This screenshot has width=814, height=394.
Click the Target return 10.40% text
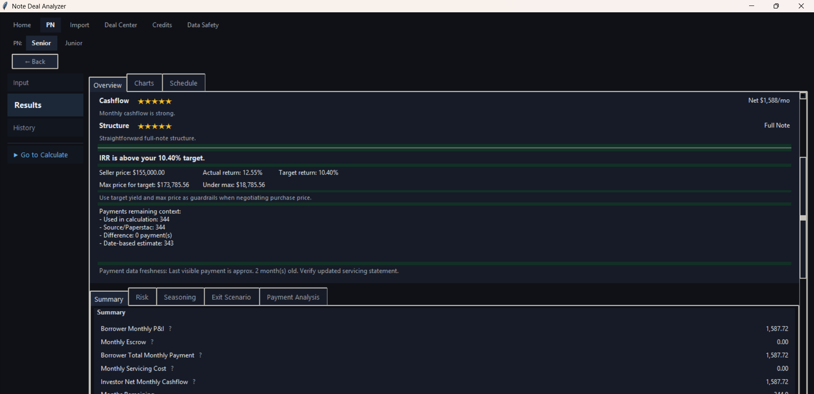(x=309, y=172)
